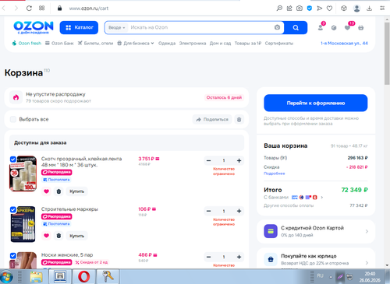Open the Не упустите распродажу banner
Viewport: 390px width, 284px height.
[x=126, y=97]
